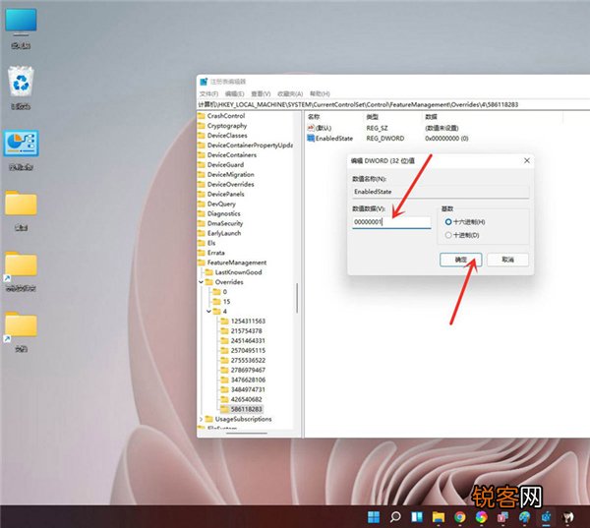The width and height of the screenshot is (590, 528).
Task: Sort by the 名称 Name column header
Action: 314,117
